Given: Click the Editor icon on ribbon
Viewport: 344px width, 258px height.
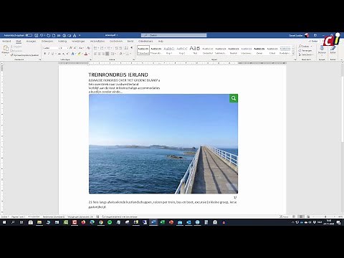Looking at the screenshot, I should [333, 49].
